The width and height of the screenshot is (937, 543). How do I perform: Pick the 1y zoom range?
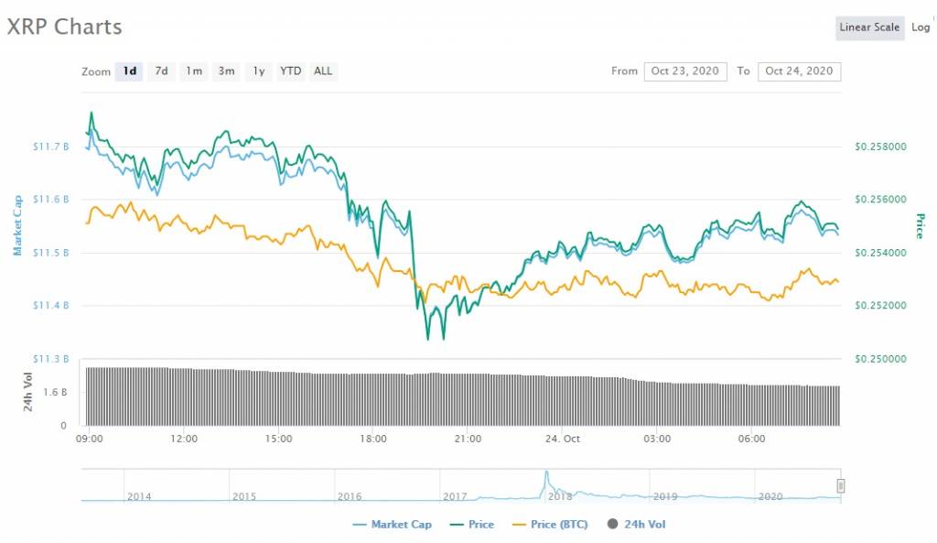[x=259, y=71]
